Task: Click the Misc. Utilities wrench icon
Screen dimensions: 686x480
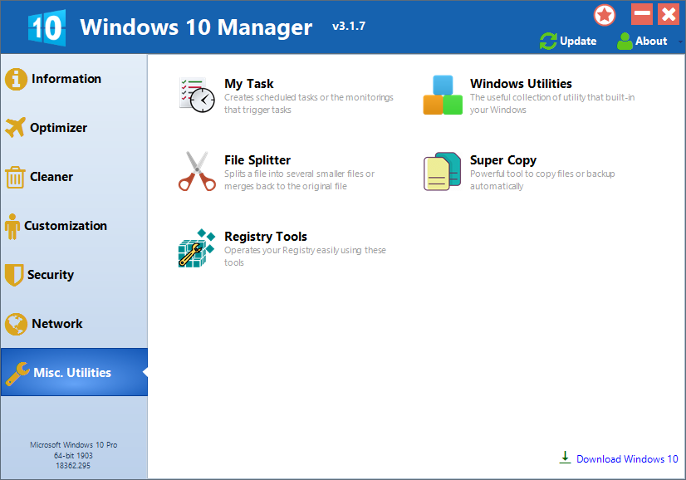Action: [17, 373]
